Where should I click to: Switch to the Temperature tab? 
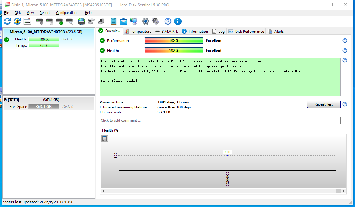(138, 32)
